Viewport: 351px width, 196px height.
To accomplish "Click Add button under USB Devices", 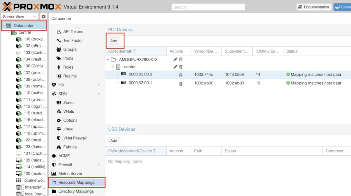I will click(114, 141).
